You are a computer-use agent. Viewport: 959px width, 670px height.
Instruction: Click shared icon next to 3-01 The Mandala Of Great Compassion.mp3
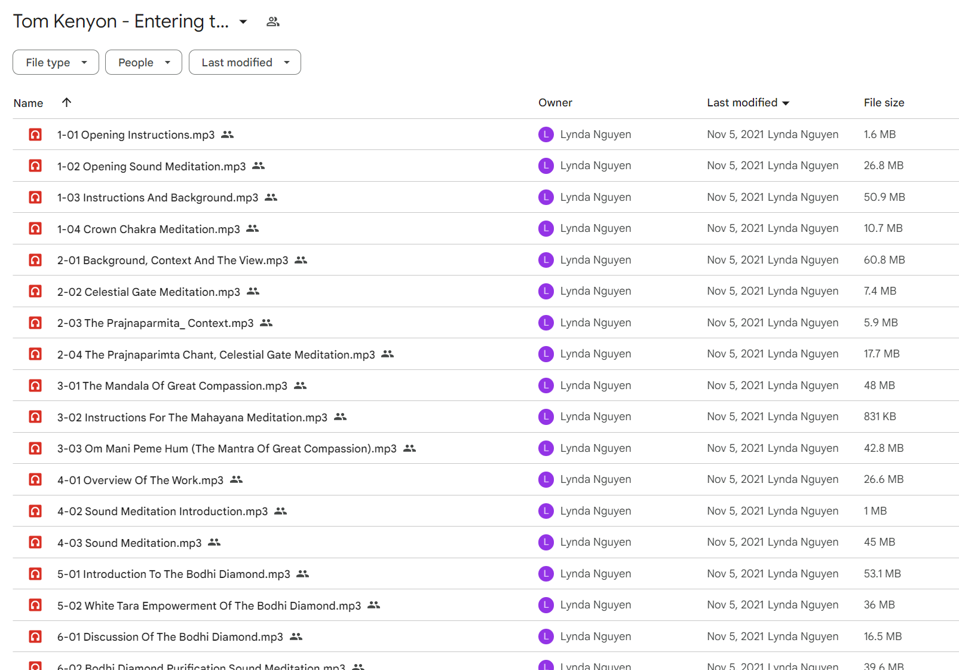[x=300, y=386]
